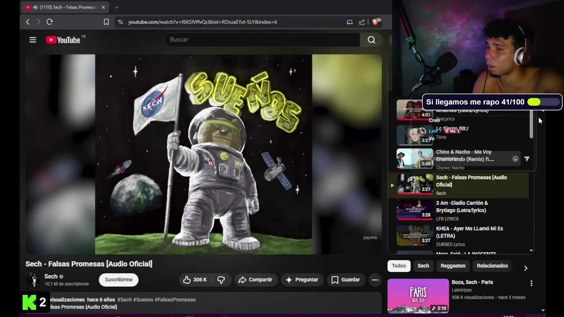Play 3 Am - Eladio Carrión & Brytiago from playlist
564x317 pixels.
(458, 210)
